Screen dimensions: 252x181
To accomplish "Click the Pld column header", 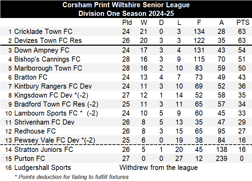I will (127, 23).
